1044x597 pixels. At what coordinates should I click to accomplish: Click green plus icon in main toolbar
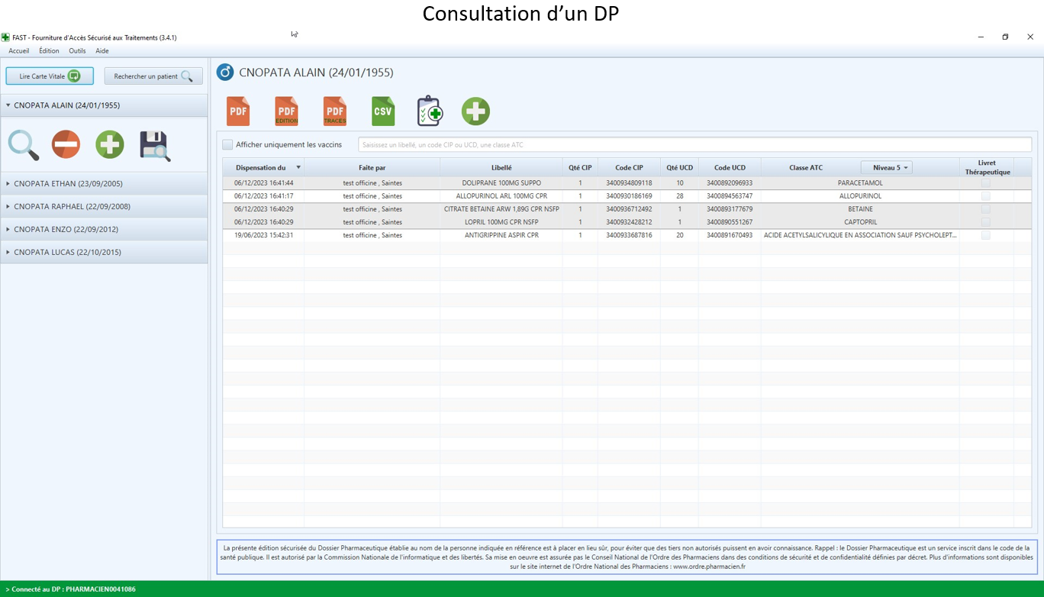point(475,111)
